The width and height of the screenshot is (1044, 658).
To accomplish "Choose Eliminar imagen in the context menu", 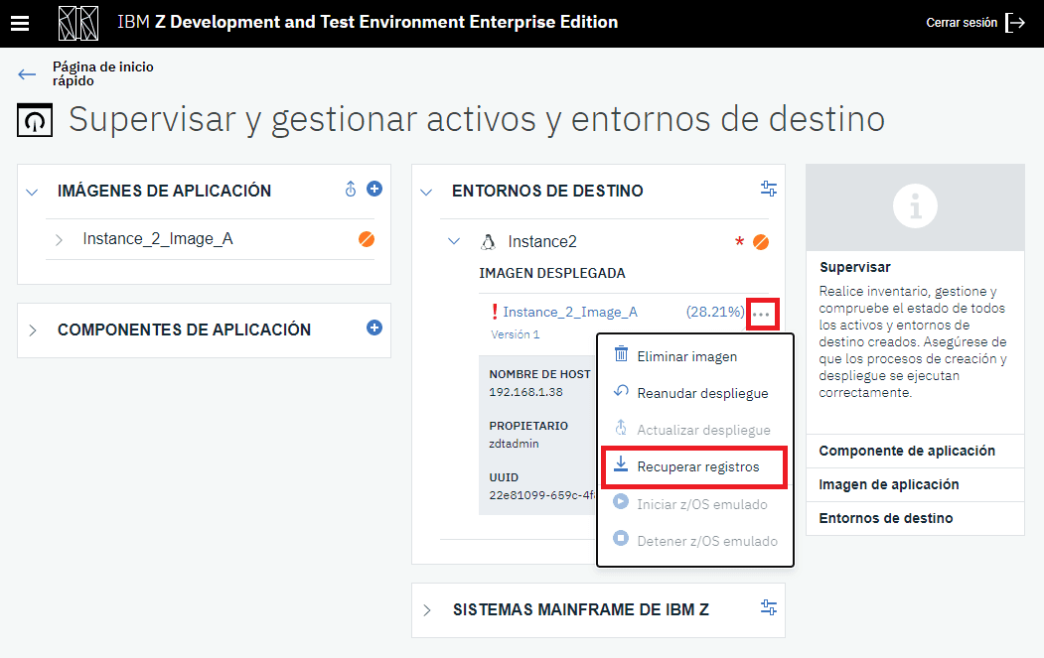I will pyautogui.click(x=686, y=355).
